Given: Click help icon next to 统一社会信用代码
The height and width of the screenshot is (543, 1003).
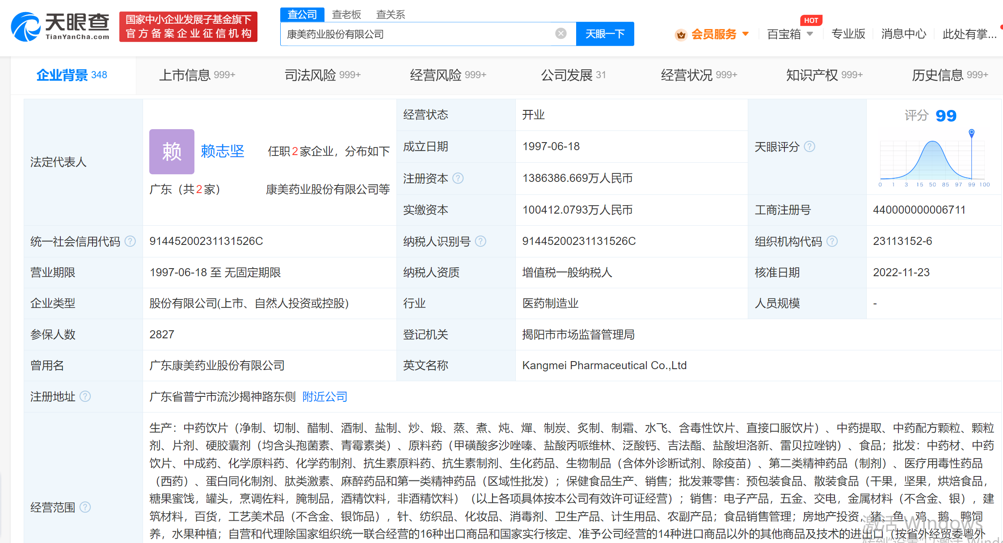Looking at the screenshot, I should [130, 241].
